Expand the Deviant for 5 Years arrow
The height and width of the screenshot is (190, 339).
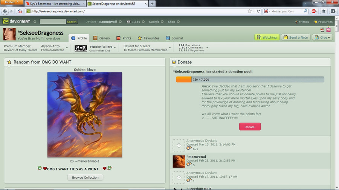[x=170, y=48]
